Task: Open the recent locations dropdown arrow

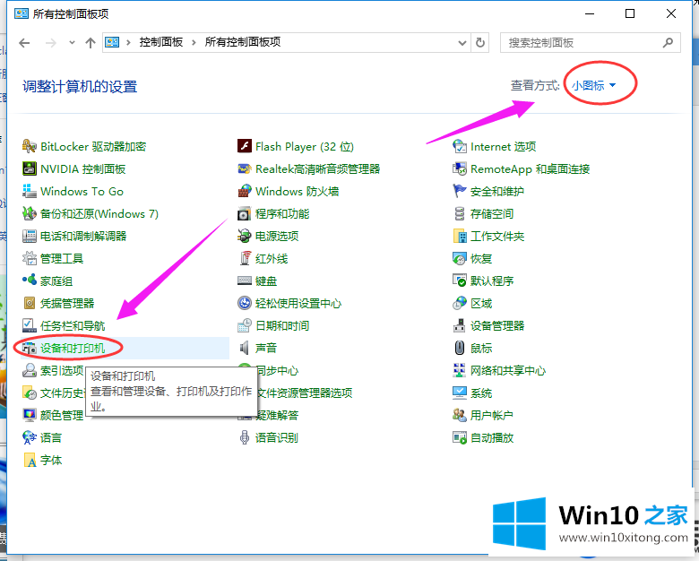Action: point(72,43)
